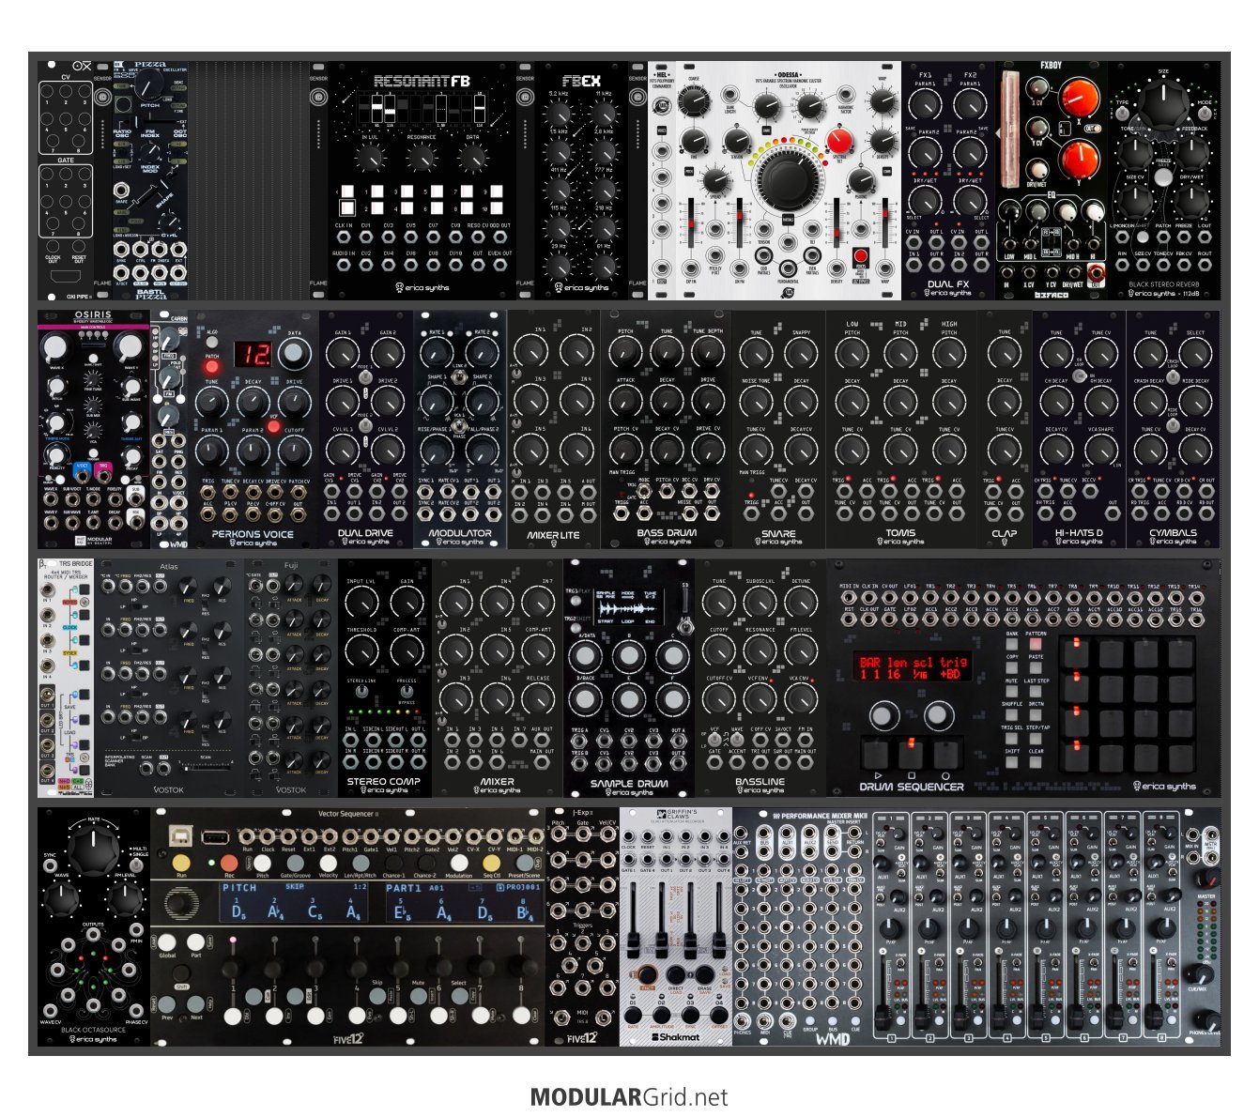1259x1117 pixels.
Task: Click the COPY button on Drum Sequencer
Action: tap(1011, 669)
